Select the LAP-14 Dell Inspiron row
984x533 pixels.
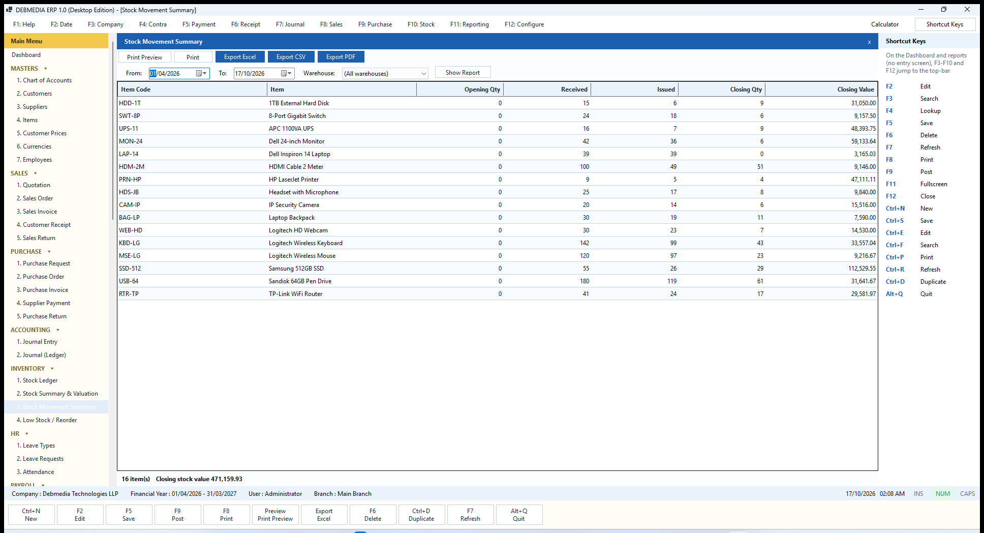497,154
